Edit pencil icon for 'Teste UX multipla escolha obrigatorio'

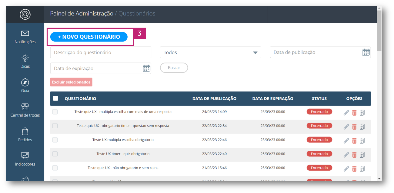(x=346, y=141)
